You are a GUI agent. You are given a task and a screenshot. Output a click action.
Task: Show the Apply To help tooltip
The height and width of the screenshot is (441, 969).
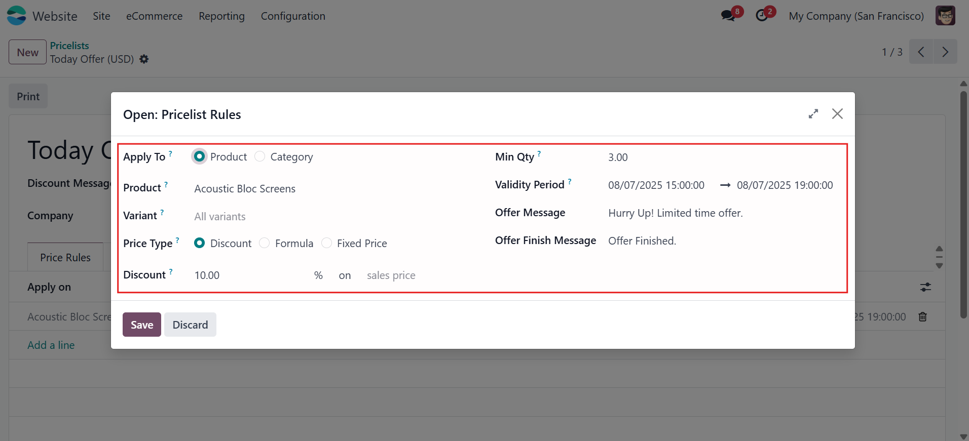(170, 153)
